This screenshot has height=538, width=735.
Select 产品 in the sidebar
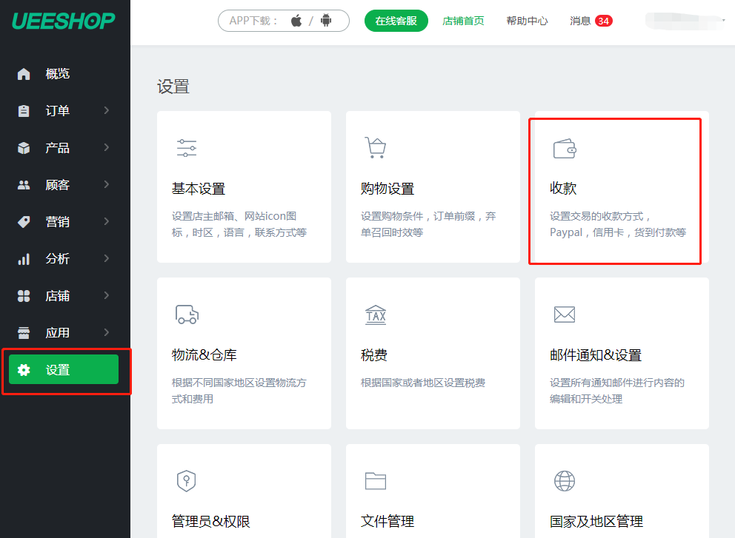pyautogui.click(x=64, y=147)
